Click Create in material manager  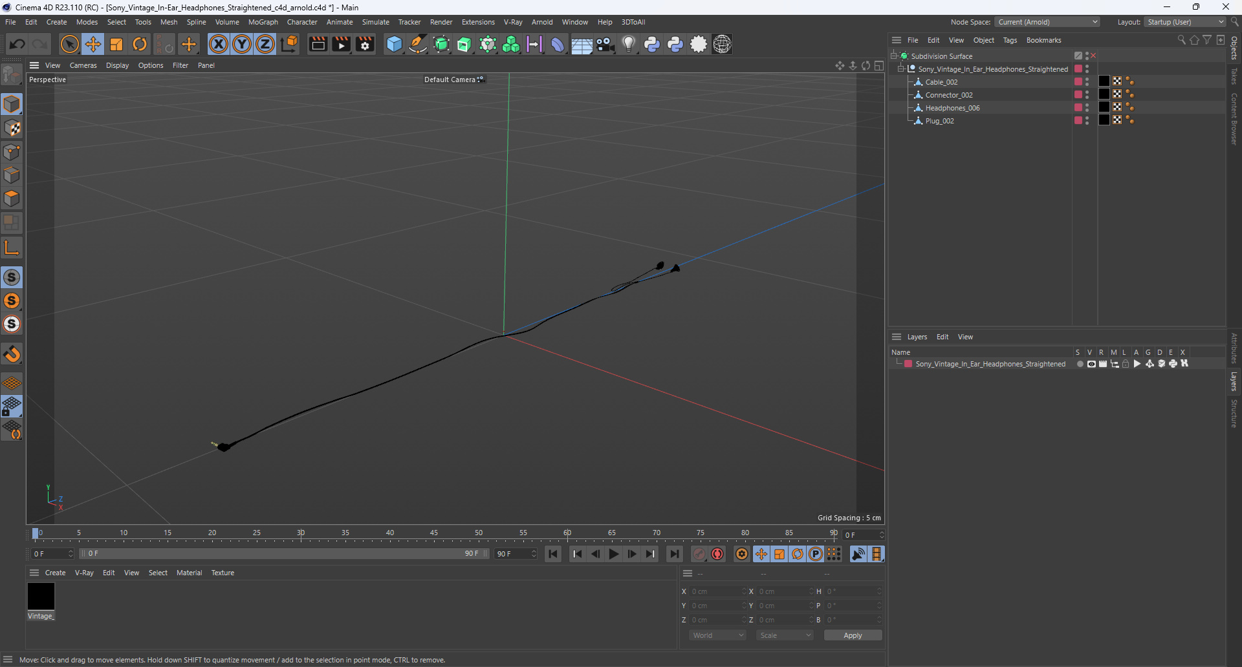click(x=55, y=573)
